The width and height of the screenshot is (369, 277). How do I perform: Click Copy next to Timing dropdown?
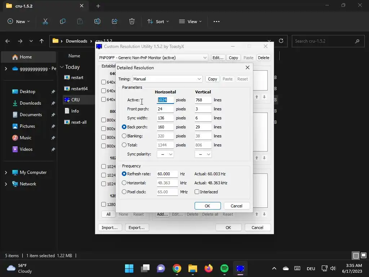pyautogui.click(x=213, y=79)
